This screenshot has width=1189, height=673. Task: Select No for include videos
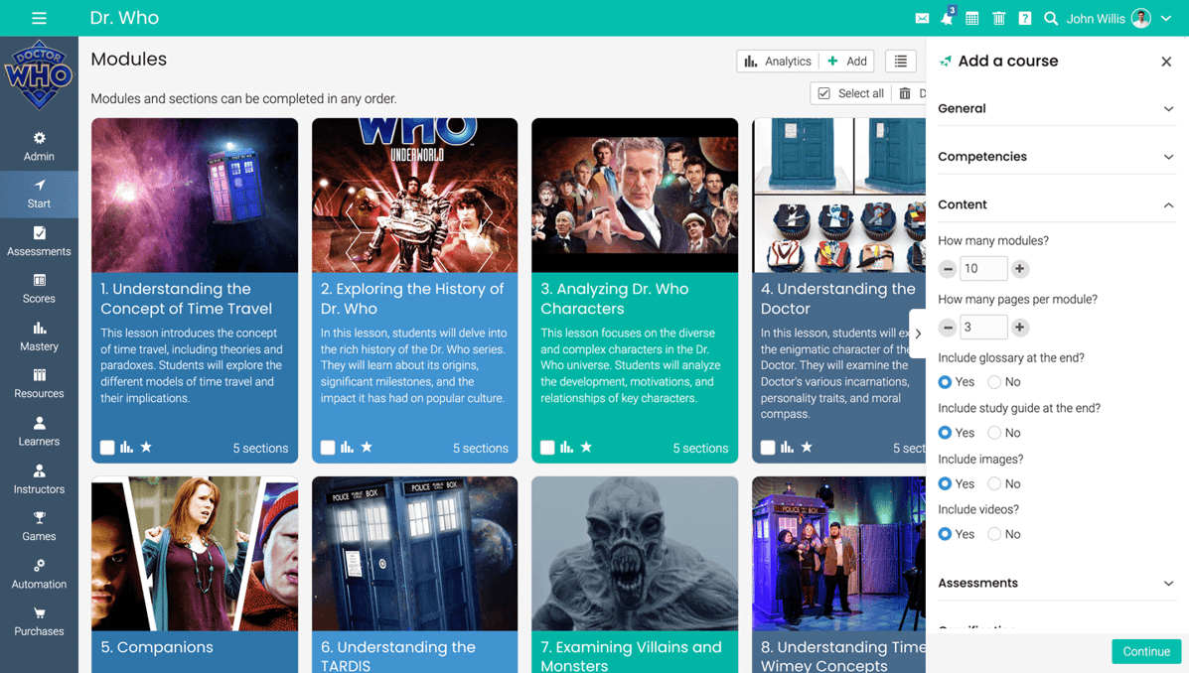994,534
